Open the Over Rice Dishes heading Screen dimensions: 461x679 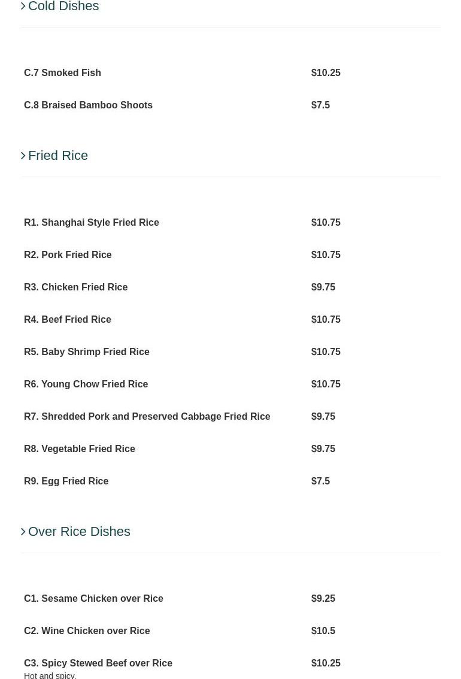coord(79,532)
